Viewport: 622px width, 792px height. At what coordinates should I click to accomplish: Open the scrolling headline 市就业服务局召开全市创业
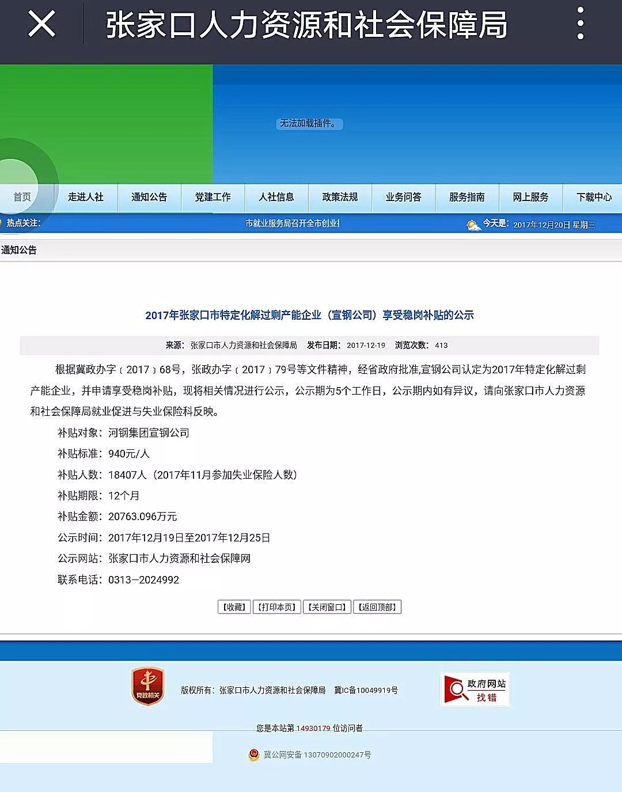point(293,223)
